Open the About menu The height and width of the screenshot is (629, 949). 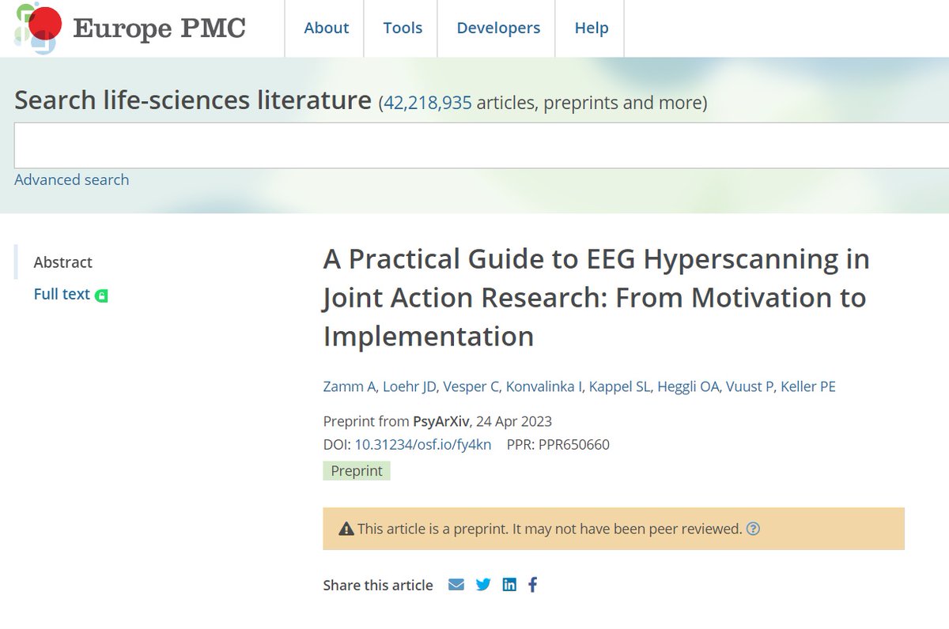(327, 28)
